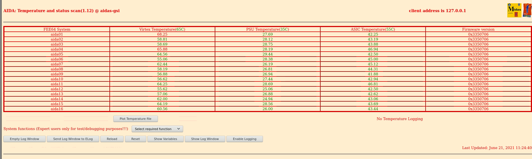The image size is (532, 159).
Task: Click the Reset button
Action: point(135,139)
